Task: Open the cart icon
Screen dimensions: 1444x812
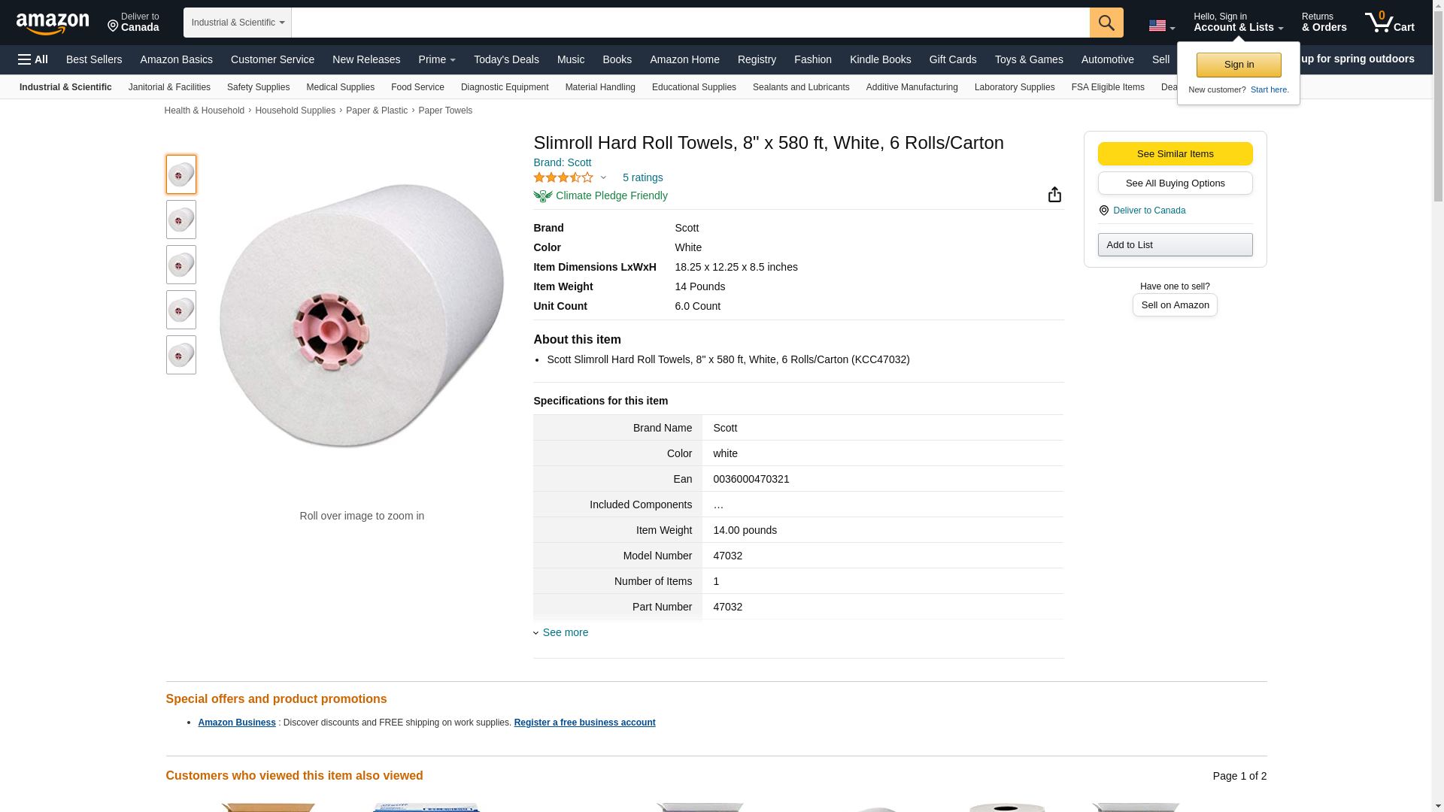Action: point(1389,23)
